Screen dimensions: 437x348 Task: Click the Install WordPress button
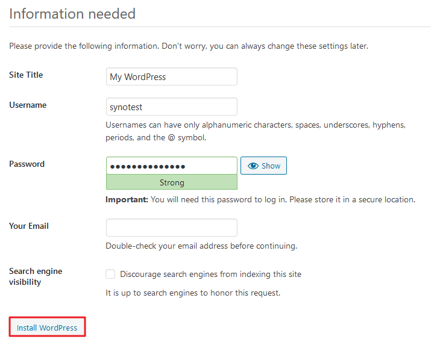pyautogui.click(x=47, y=328)
